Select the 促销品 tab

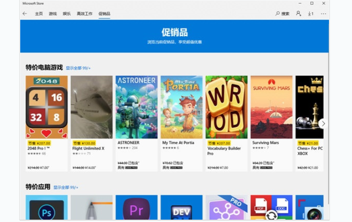(x=104, y=14)
